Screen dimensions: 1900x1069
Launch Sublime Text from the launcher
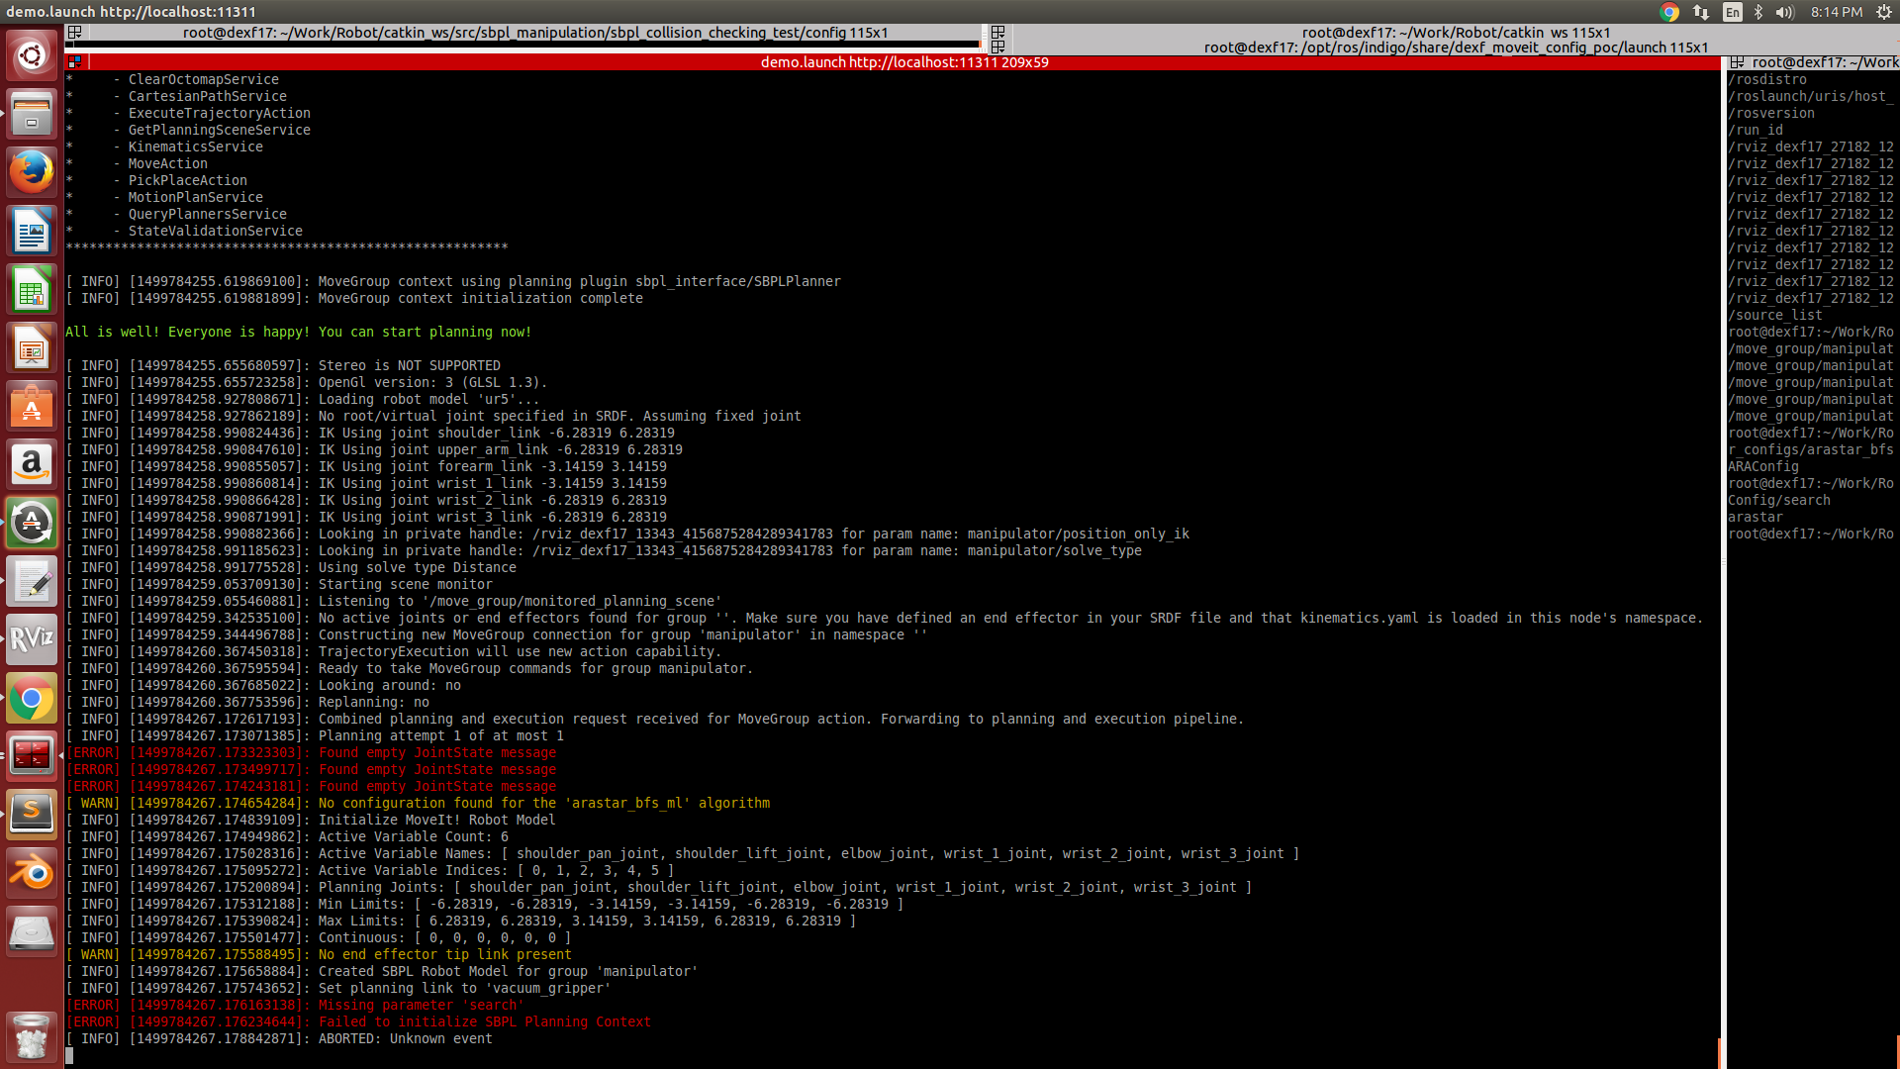click(x=33, y=814)
